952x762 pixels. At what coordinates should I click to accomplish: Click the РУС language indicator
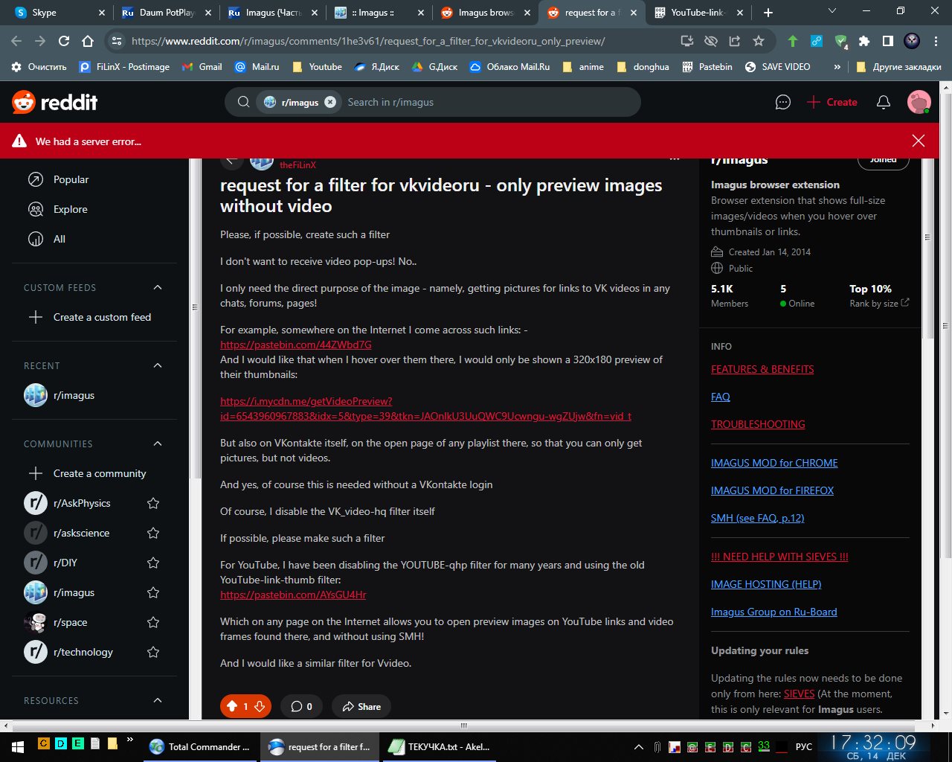tap(804, 746)
